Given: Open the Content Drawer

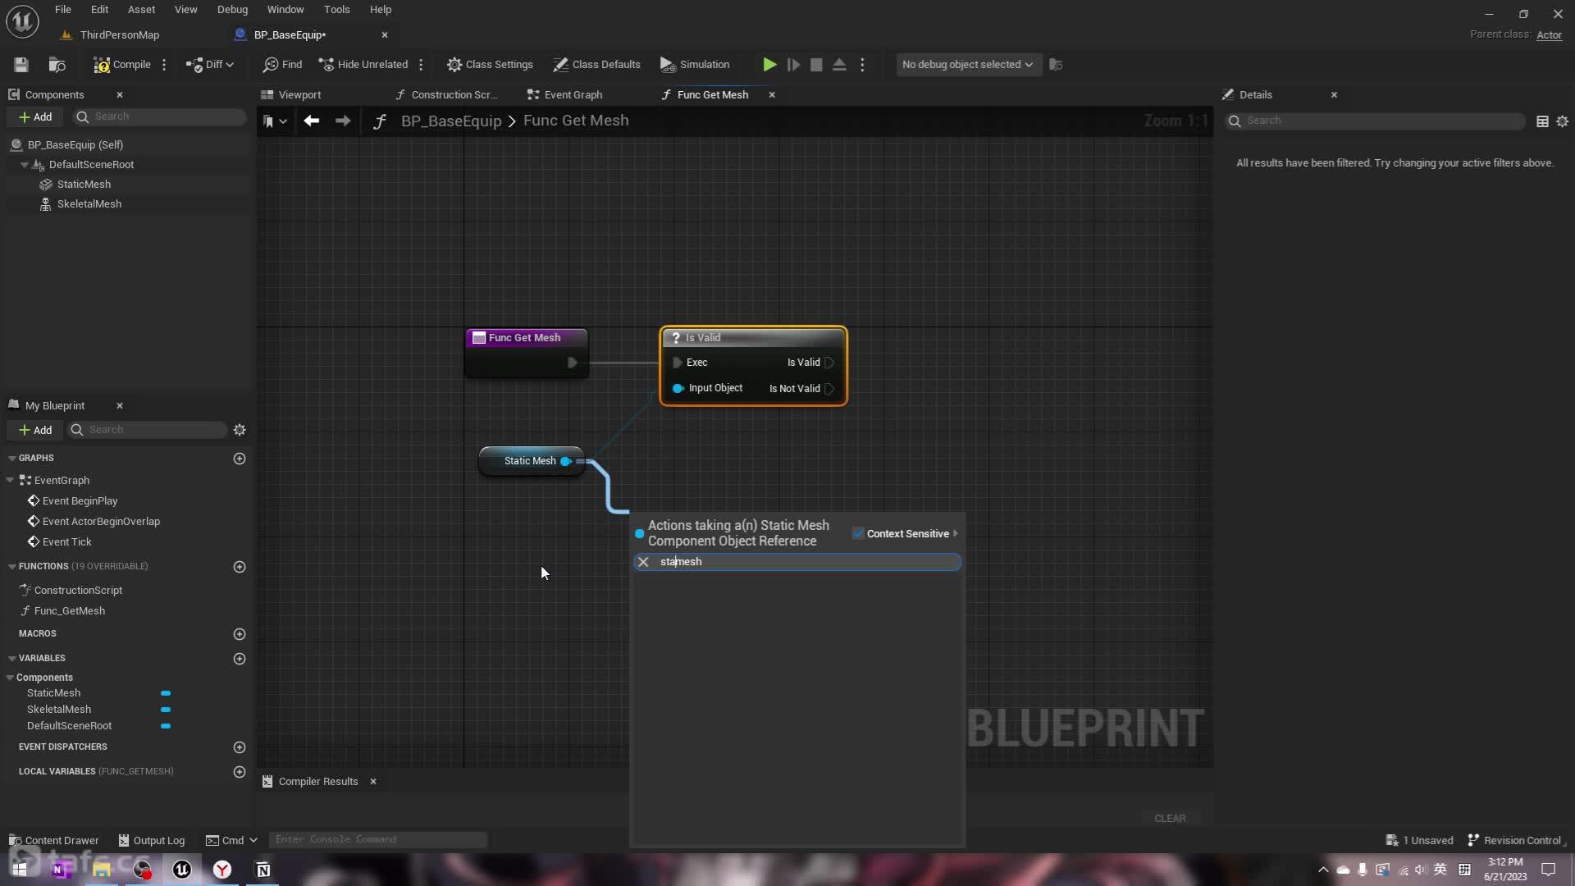Looking at the screenshot, I should click(53, 840).
